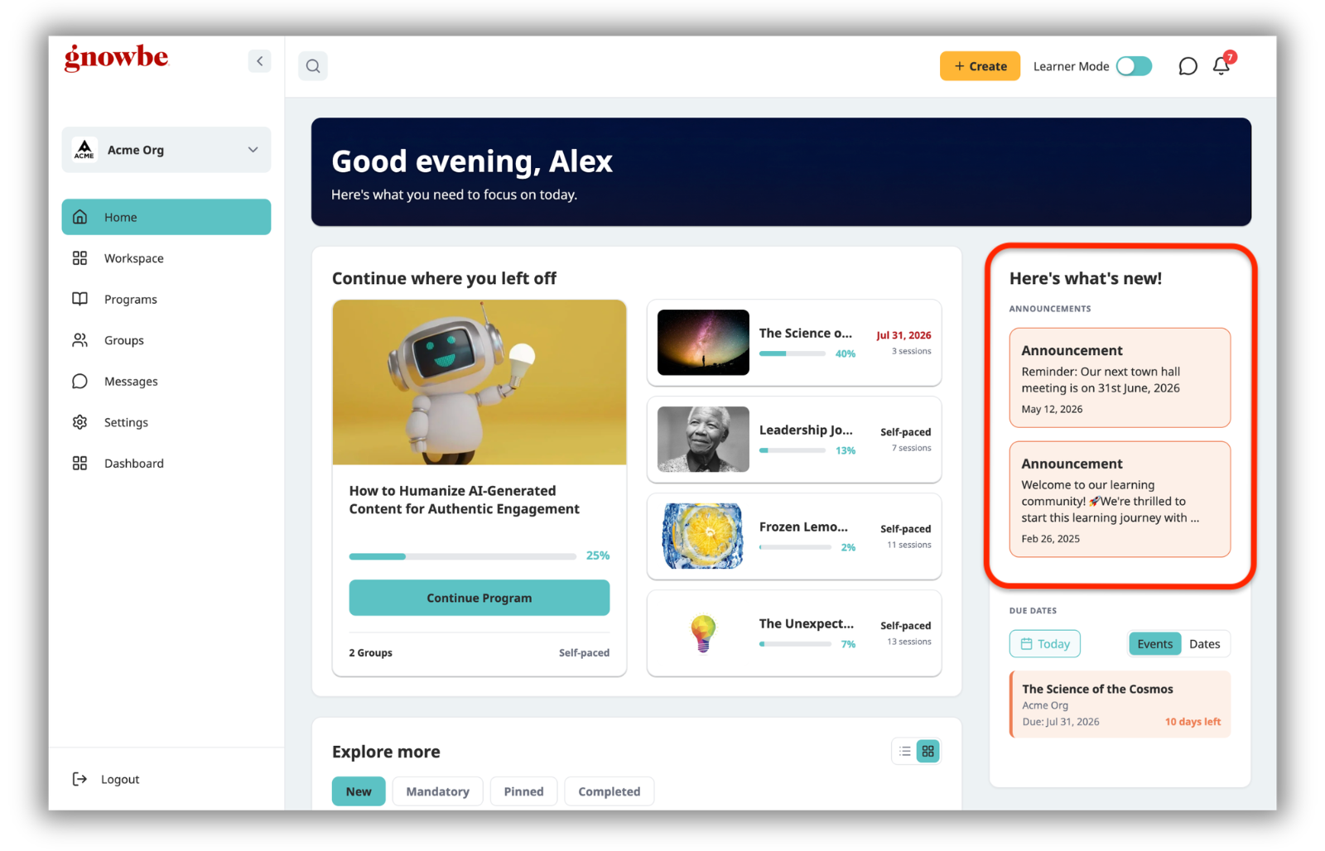Image resolution: width=1325 pixels, height=851 pixels.
Task: Switch due dates to Events view
Action: [x=1154, y=644]
